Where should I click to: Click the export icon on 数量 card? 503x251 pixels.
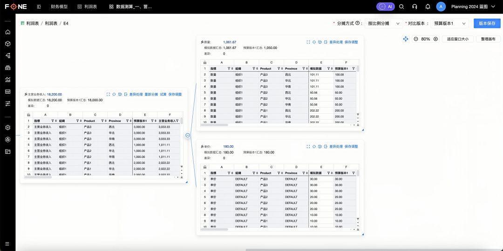point(326,42)
